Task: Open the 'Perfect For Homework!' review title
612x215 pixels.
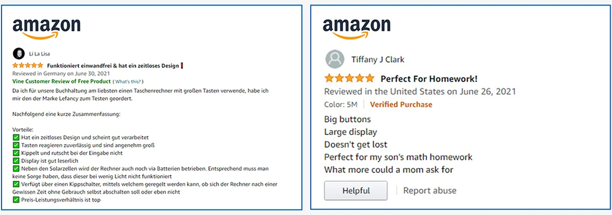Action: point(429,79)
